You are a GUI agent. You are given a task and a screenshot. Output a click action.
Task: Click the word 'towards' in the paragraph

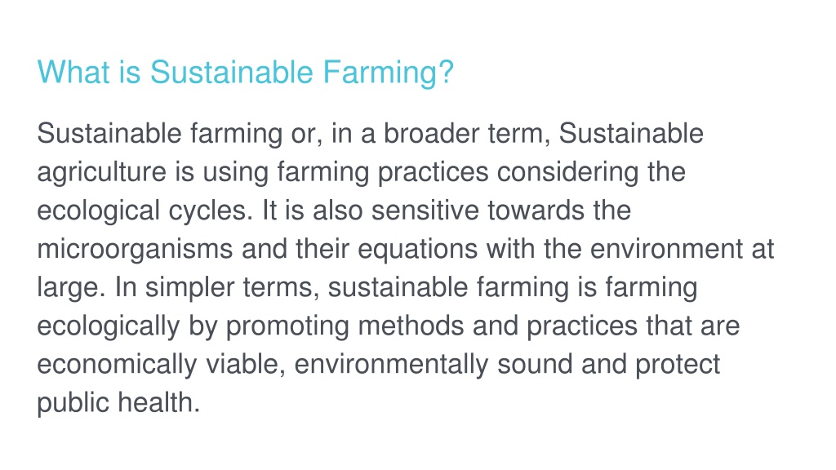536,211
